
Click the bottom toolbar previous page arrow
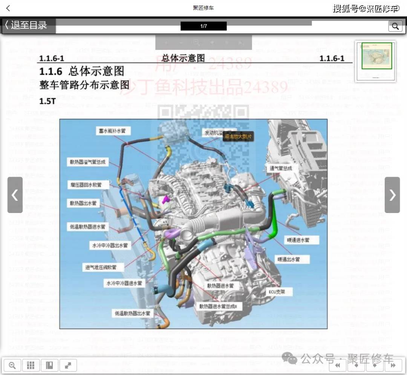click(x=356, y=365)
